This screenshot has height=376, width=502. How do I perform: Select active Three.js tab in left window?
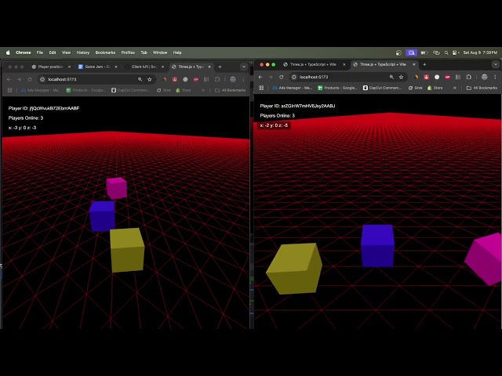coord(191,67)
